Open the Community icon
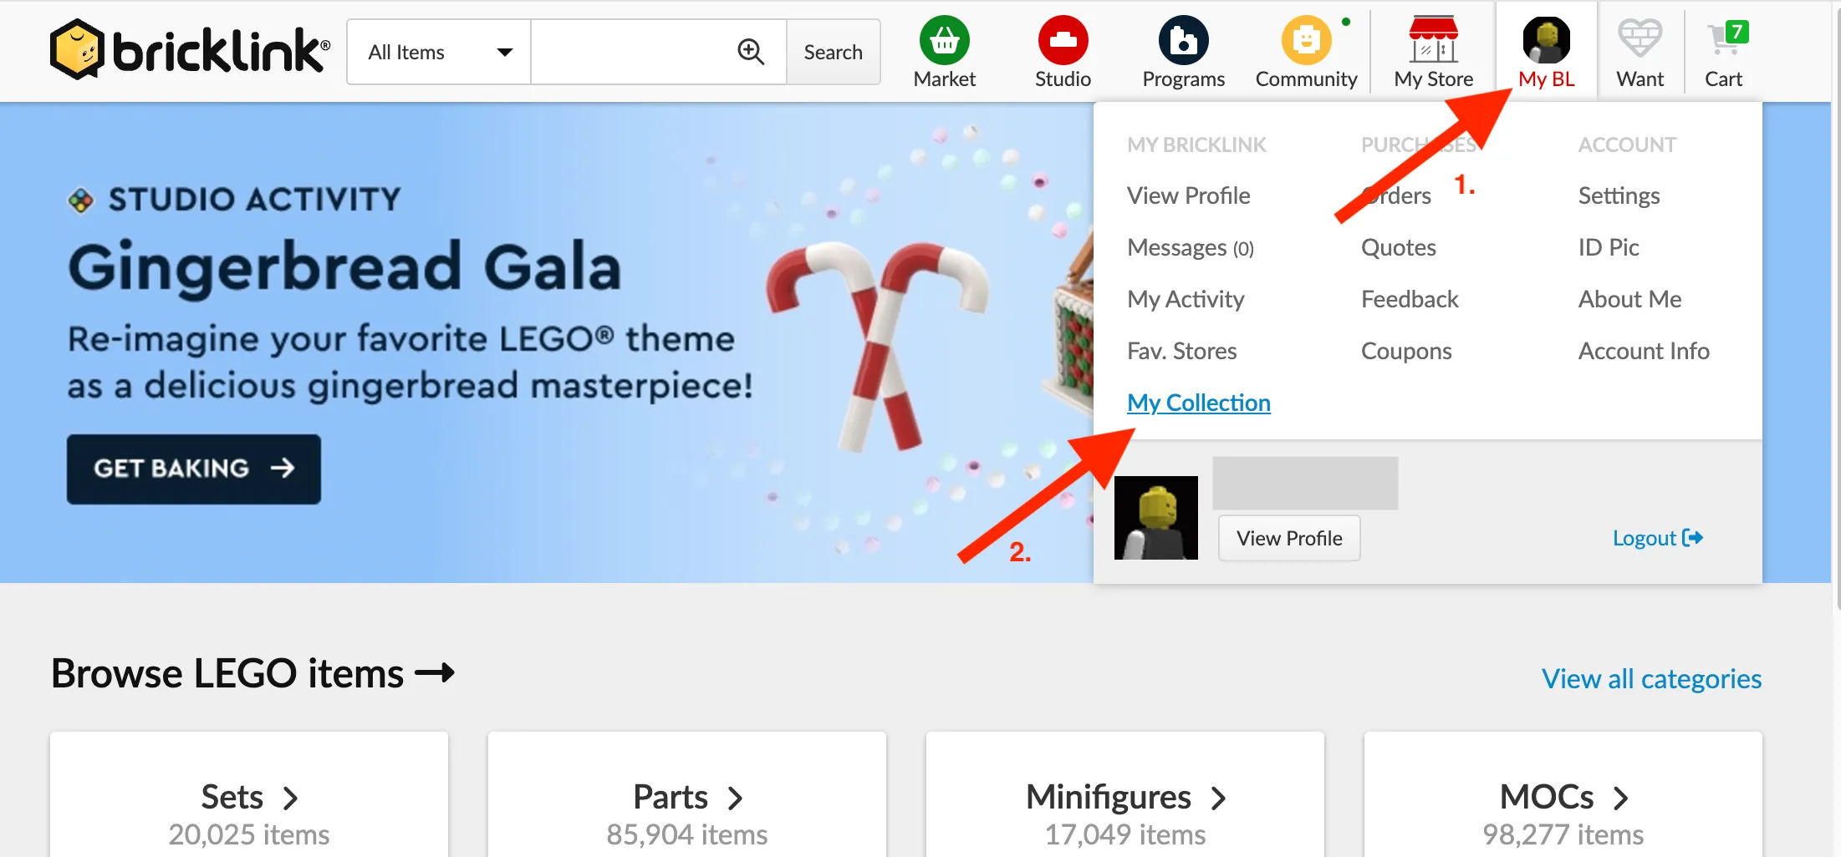The width and height of the screenshot is (1841, 857). click(1306, 40)
